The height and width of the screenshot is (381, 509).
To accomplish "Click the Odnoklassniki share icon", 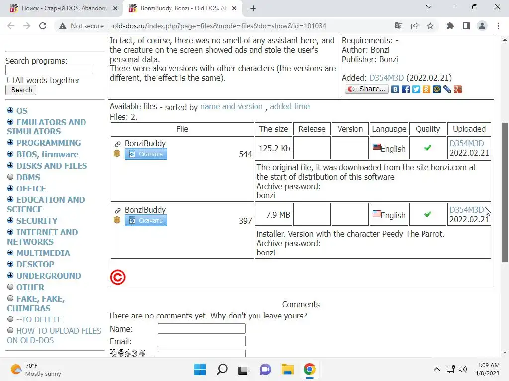I will (426, 89).
